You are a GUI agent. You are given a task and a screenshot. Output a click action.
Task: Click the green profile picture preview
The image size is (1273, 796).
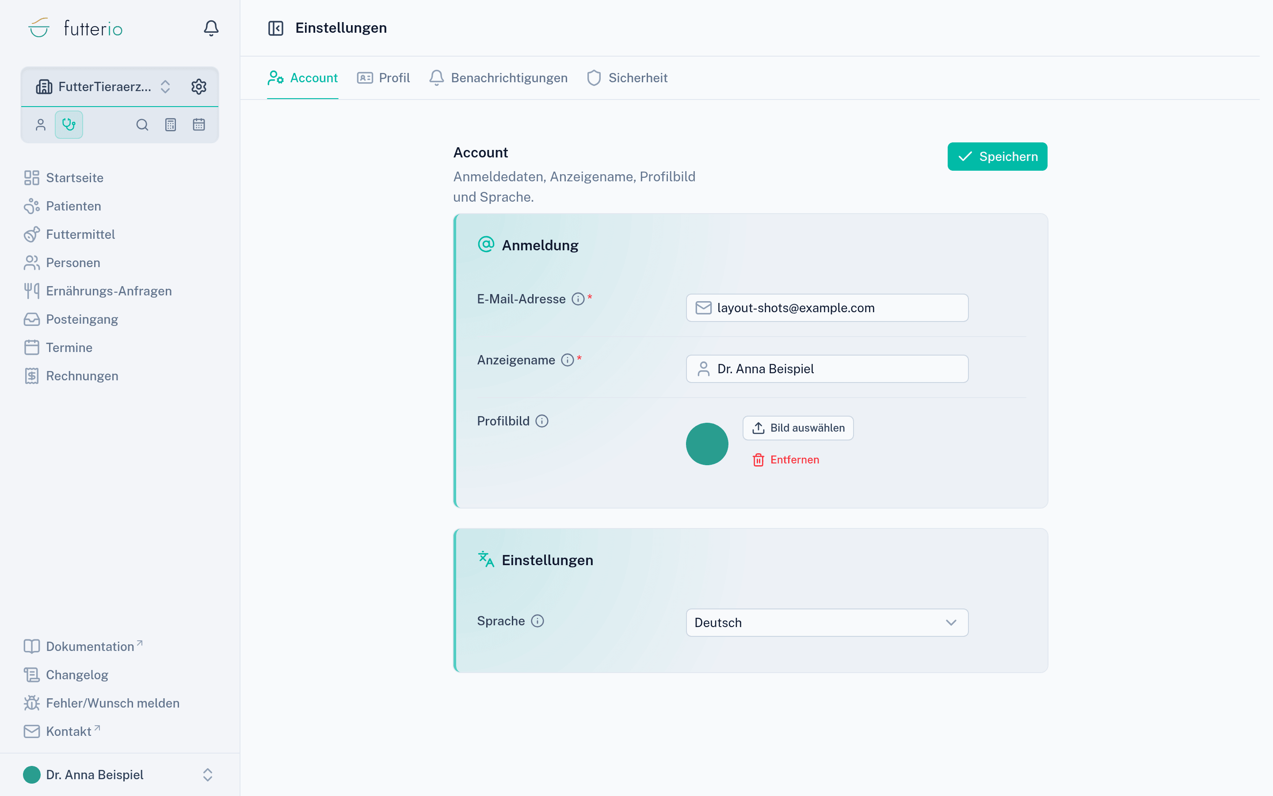(707, 444)
